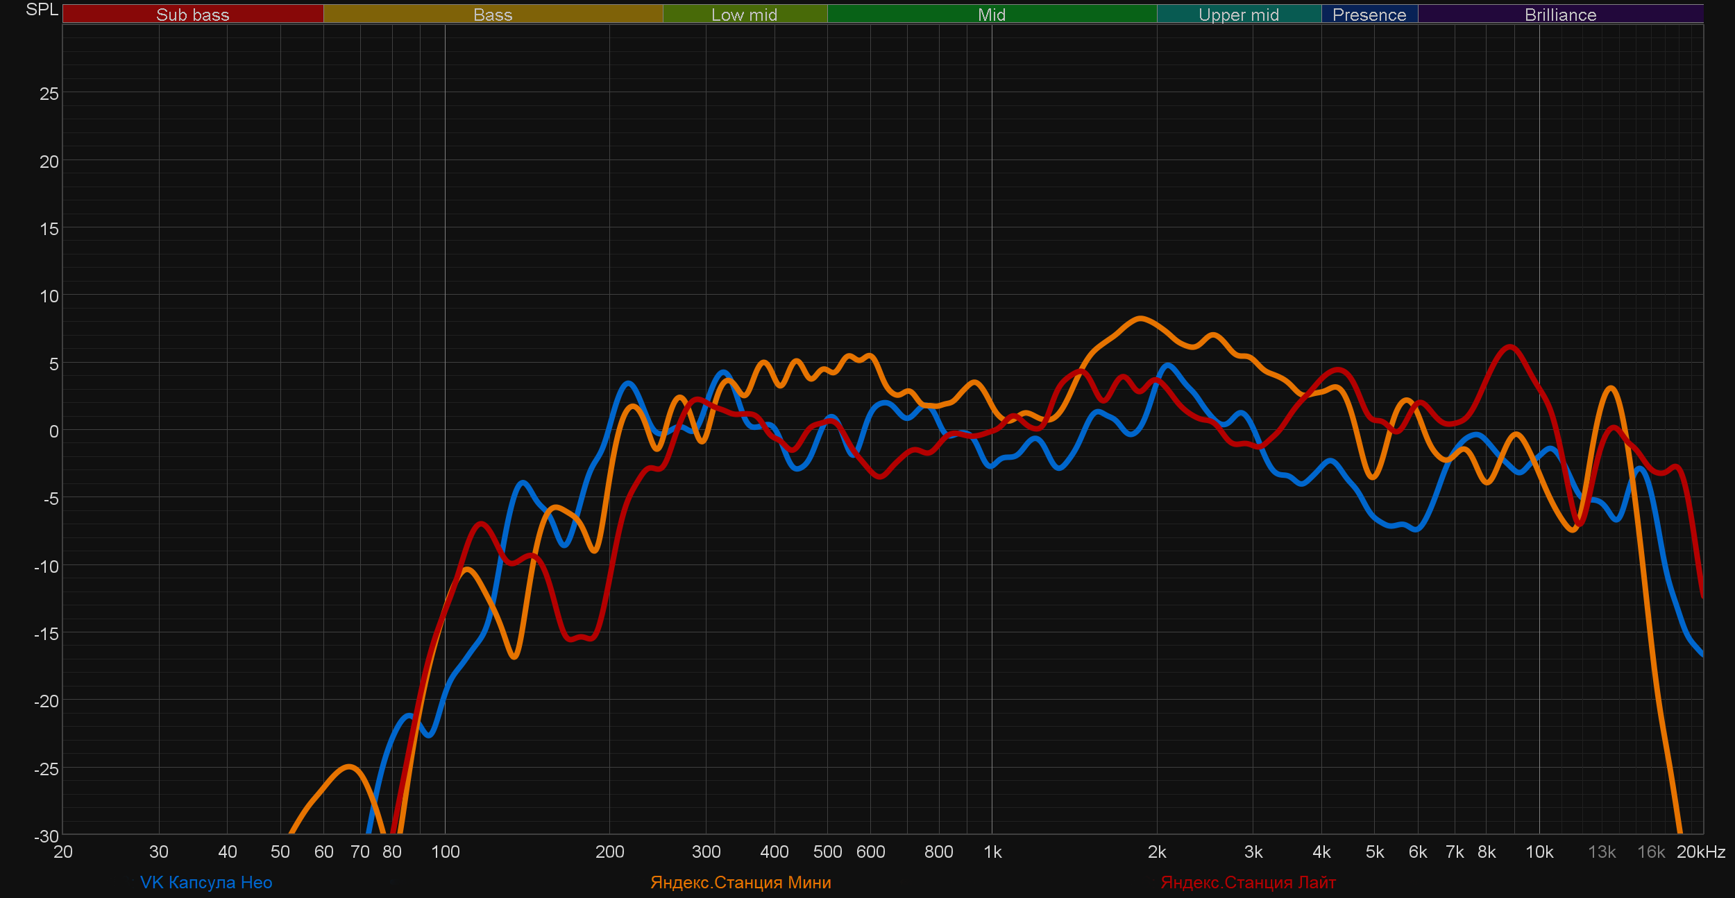Toggle the VK Капсула Нео legend entry
Screen dimensions: 1735x898
pos(206,882)
